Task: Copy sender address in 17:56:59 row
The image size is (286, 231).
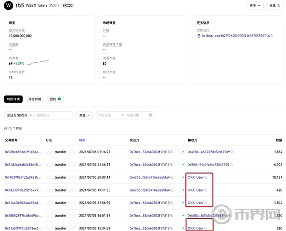Action: 172,202
